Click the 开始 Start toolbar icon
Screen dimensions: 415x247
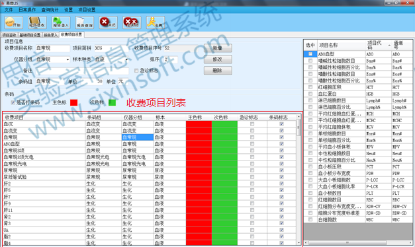click(x=13, y=22)
